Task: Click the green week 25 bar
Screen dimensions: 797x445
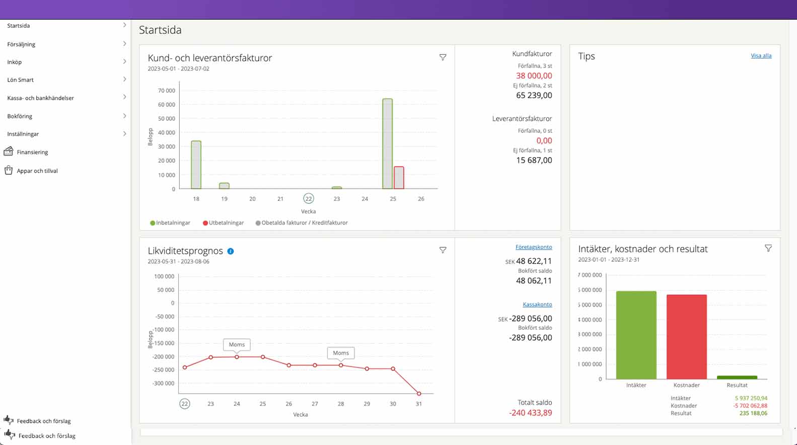Action: pos(387,143)
